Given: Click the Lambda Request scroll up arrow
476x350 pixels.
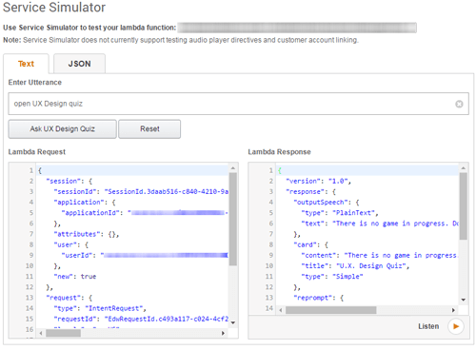Looking at the screenshot, I should pos(233,168).
